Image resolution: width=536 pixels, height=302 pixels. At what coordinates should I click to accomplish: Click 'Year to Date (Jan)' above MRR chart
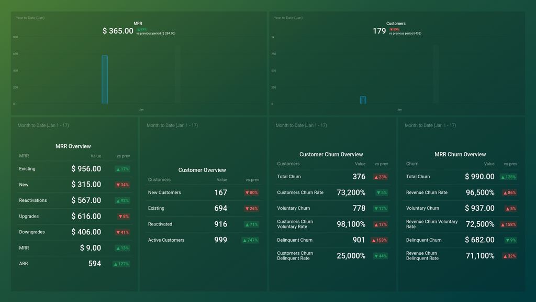pyautogui.click(x=30, y=18)
